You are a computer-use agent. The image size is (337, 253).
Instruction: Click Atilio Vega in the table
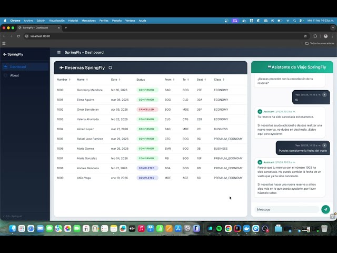84,178
